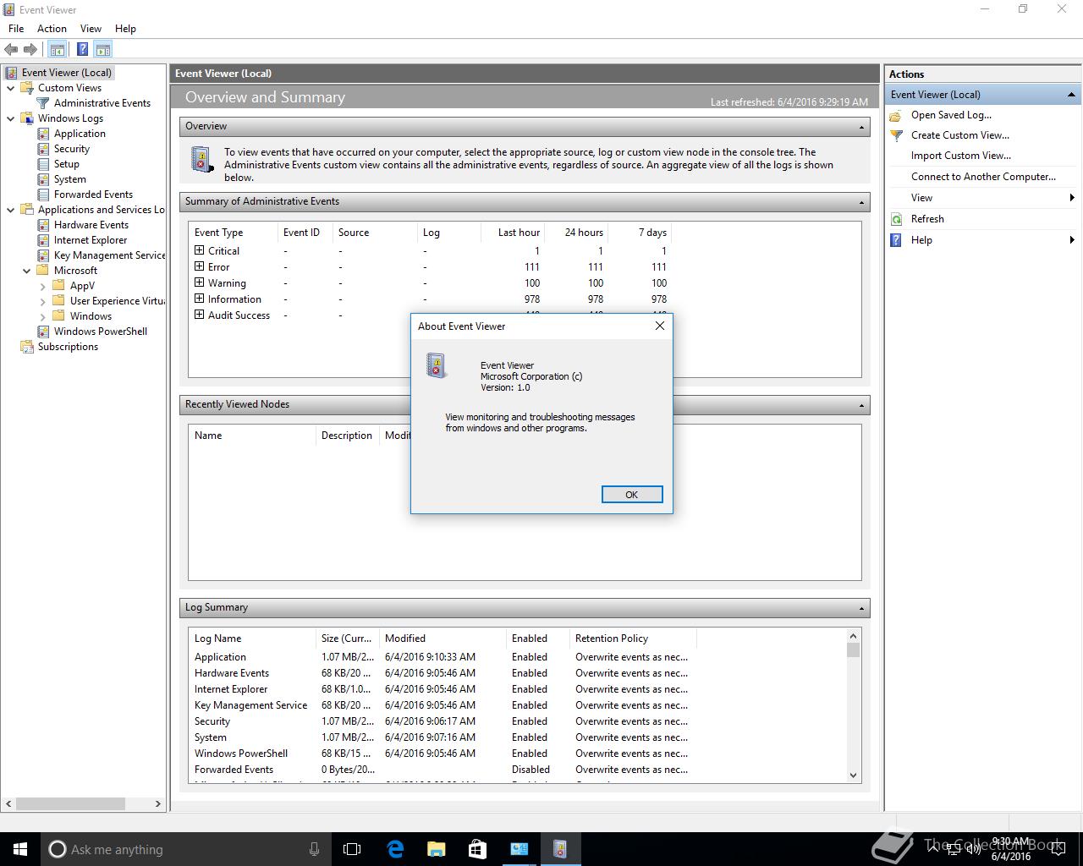
Task: Expand the Critical event type row
Action: (200, 250)
